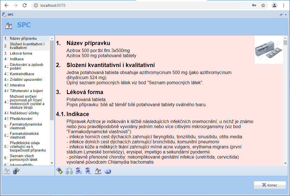Click the medicine bottle with money icon
The image size is (290, 196).
click(16, 171)
